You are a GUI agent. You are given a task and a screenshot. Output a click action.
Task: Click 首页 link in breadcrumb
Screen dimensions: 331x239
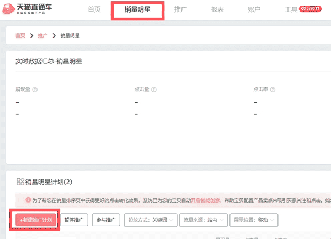(20, 36)
